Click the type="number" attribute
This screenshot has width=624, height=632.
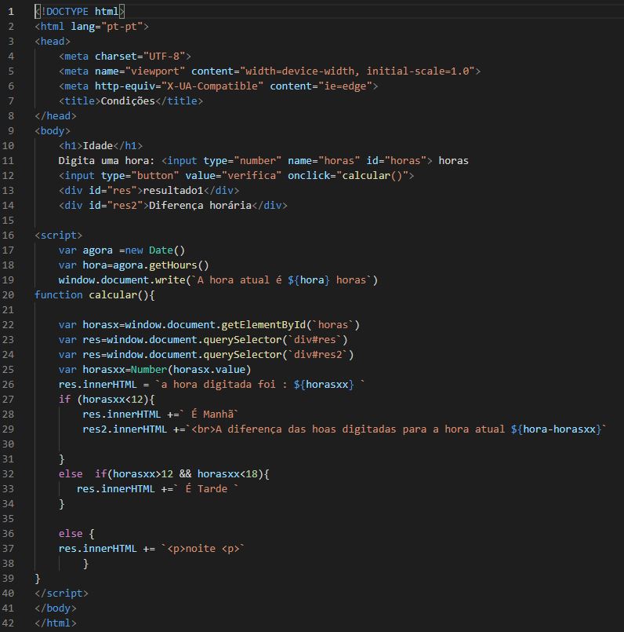point(242,161)
